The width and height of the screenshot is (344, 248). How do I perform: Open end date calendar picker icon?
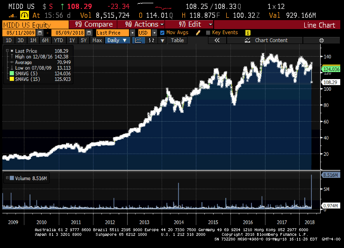coord(89,33)
